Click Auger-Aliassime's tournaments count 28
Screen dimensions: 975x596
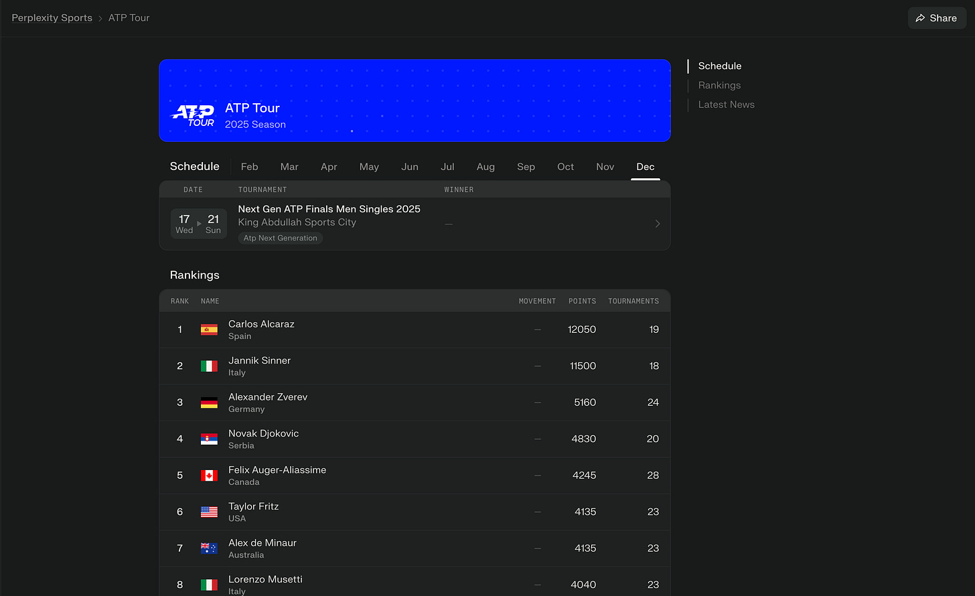[x=653, y=475]
